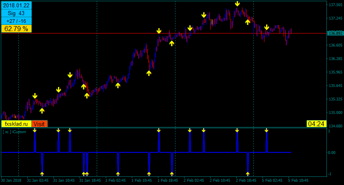The width and height of the screenshot is (344, 185).
Task: Select the 135.325 price axis label
Action: pos(336,99)
